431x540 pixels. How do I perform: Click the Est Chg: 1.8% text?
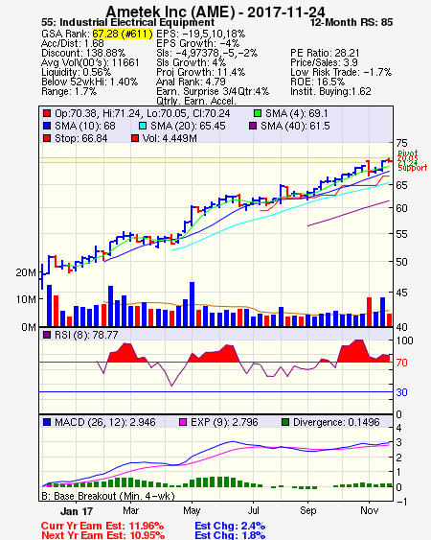pos(230,535)
